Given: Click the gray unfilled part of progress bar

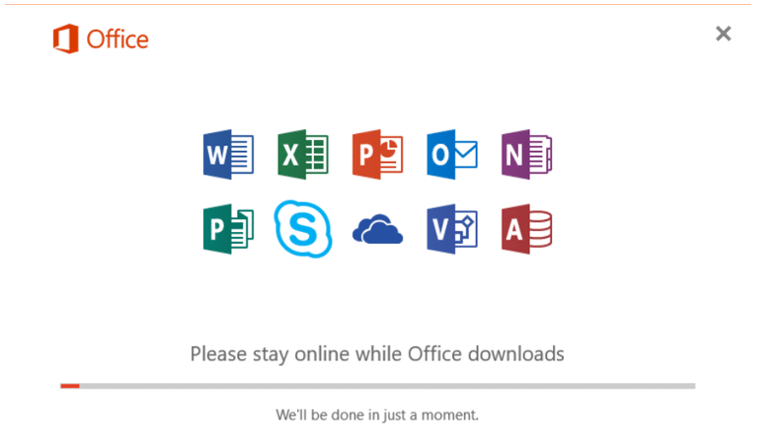Looking at the screenshot, I should (x=387, y=386).
